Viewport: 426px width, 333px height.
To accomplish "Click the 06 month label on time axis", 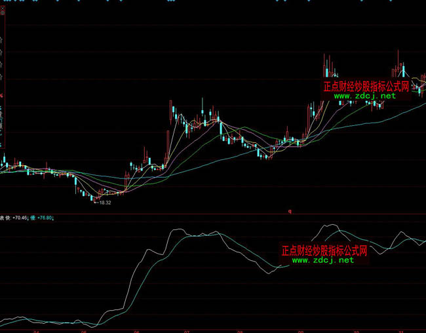I will point(136,330).
